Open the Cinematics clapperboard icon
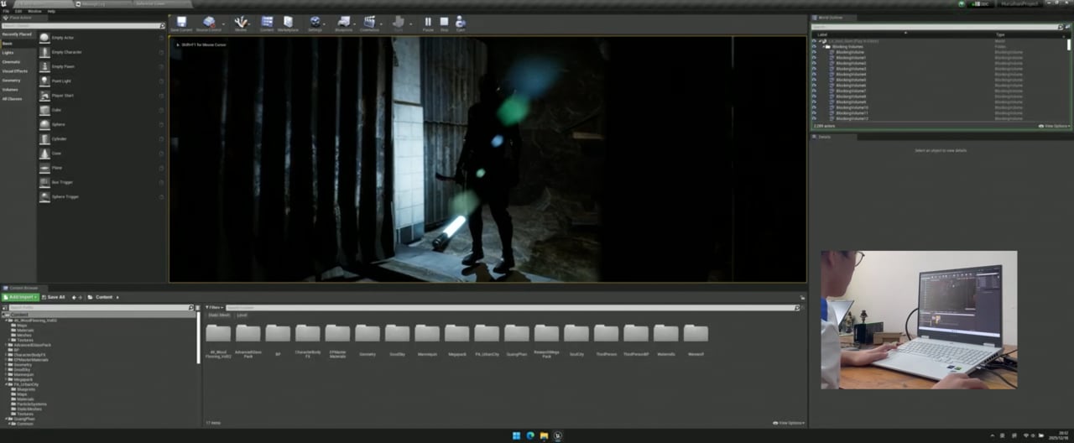Screen dimensions: 1074x443 click(369, 23)
